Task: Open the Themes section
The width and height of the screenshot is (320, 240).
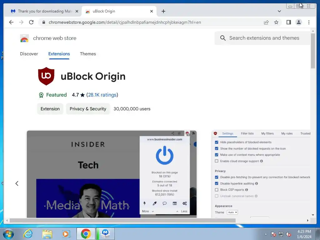Action: pos(88,54)
